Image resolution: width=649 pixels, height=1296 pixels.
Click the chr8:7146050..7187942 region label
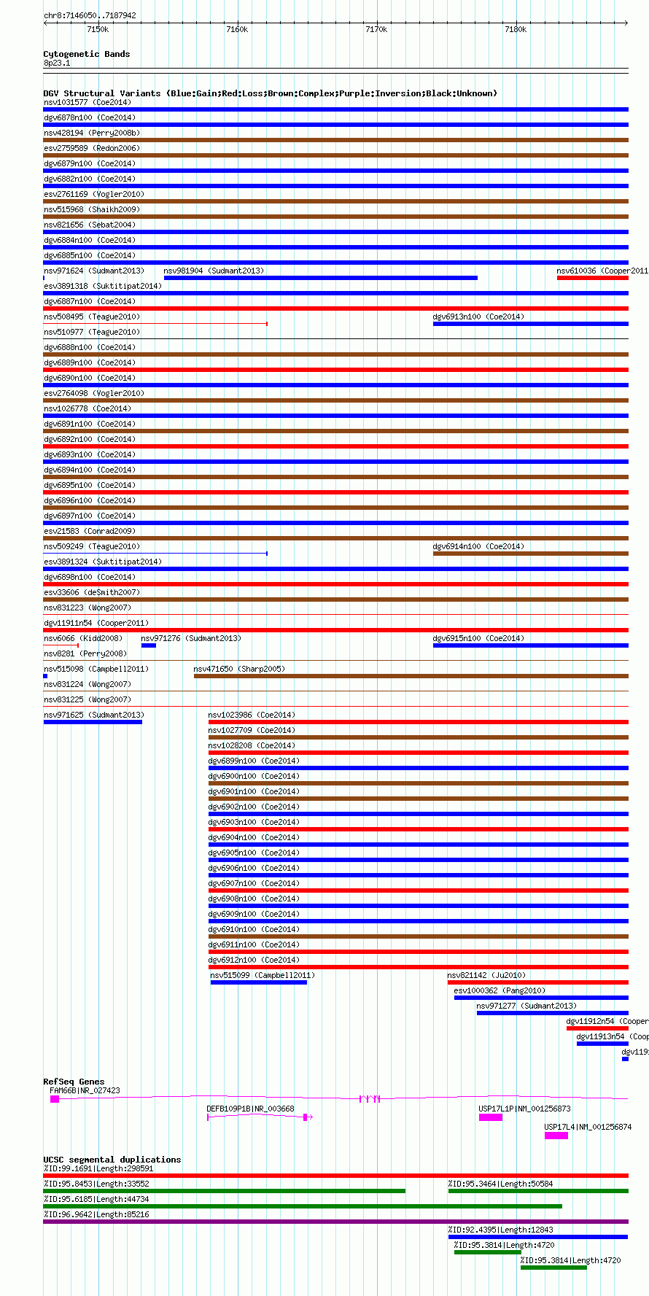(90, 15)
